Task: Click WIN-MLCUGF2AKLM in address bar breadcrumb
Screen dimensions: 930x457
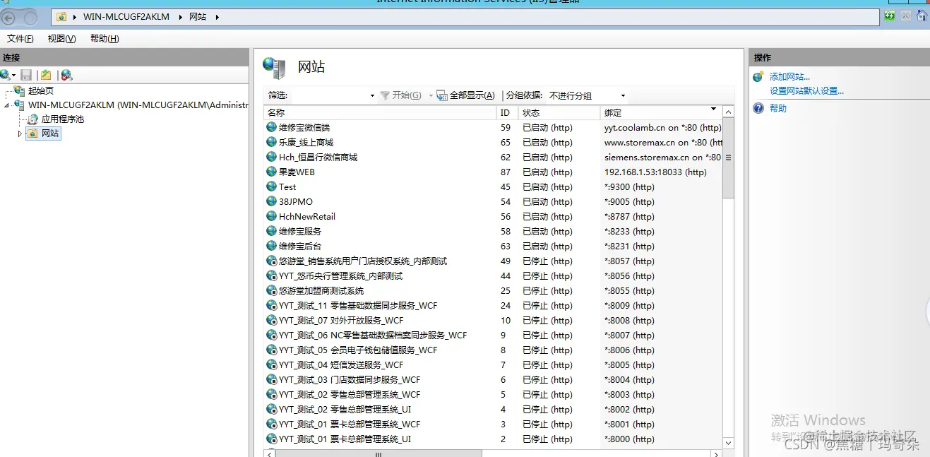Action: 128,17
